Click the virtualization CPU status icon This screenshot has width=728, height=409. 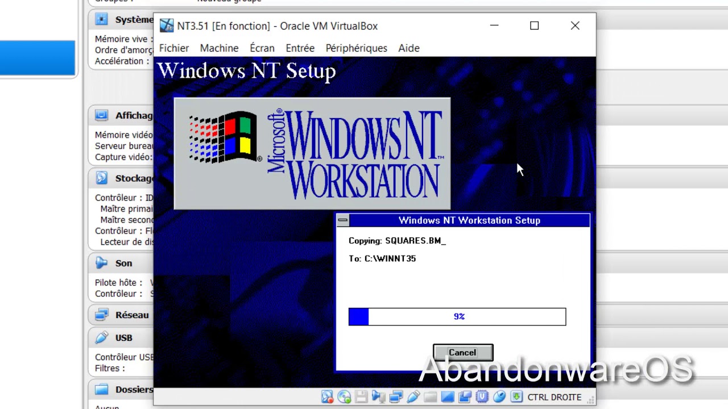482,397
